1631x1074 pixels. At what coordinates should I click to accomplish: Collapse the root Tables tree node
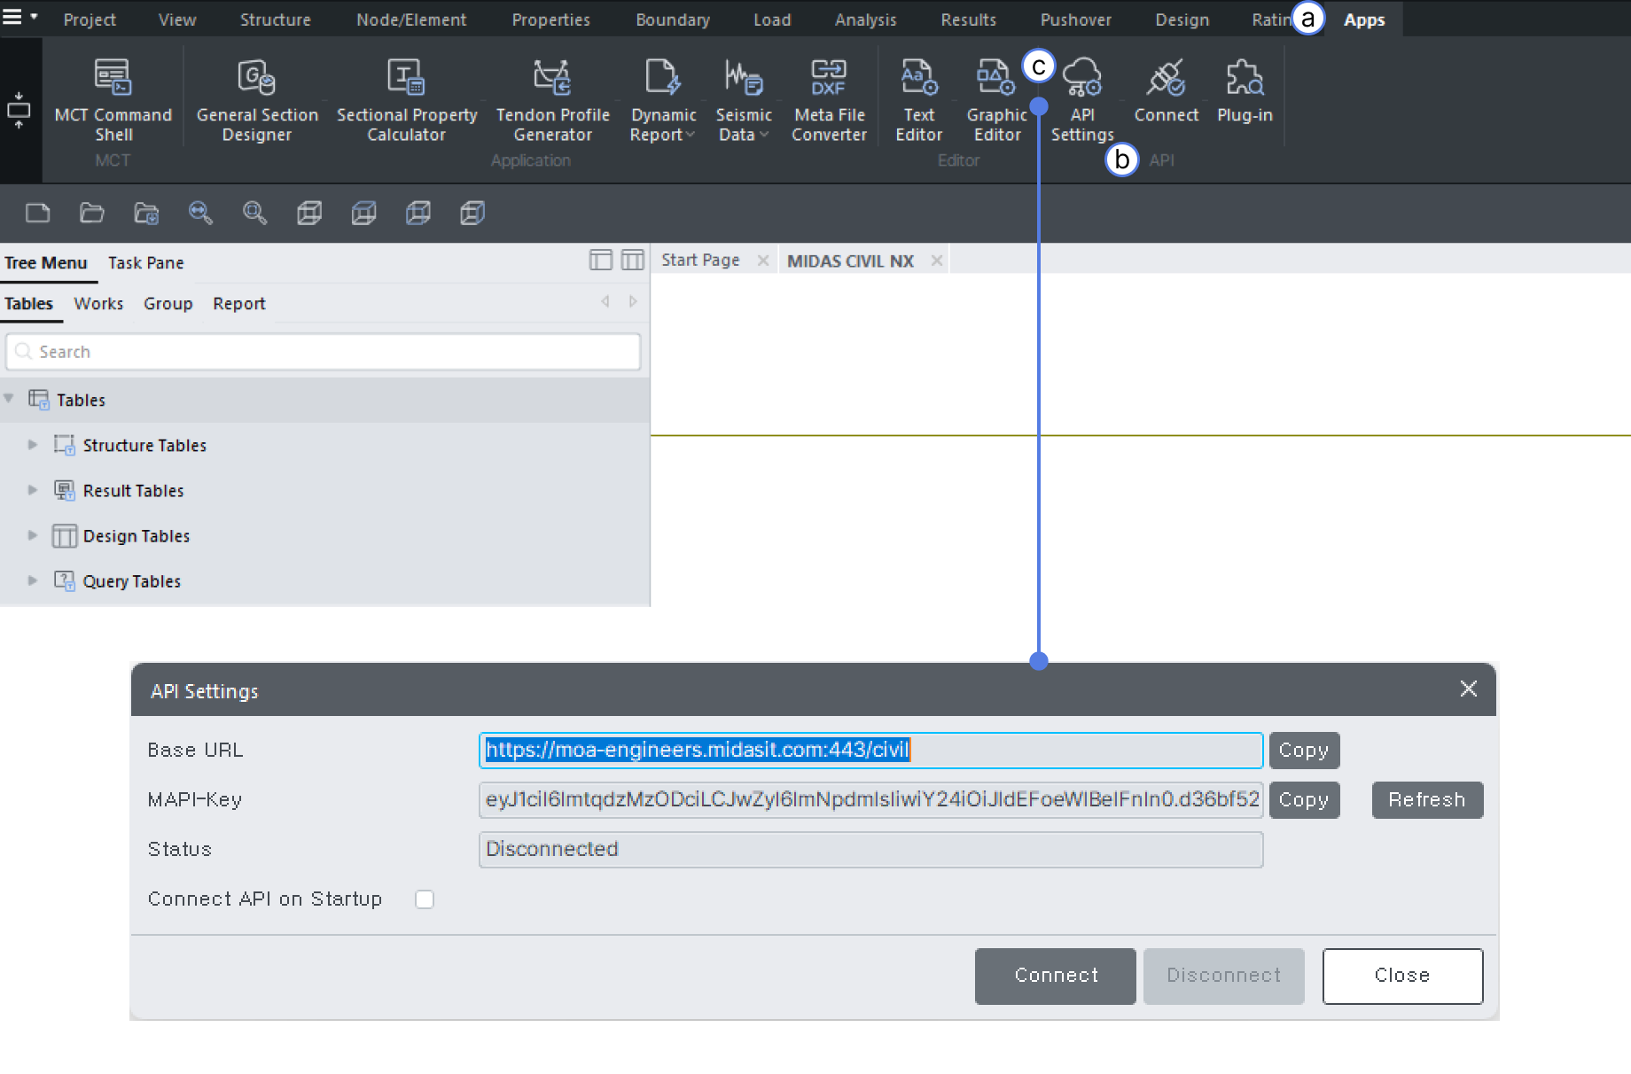tap(9, 399)
